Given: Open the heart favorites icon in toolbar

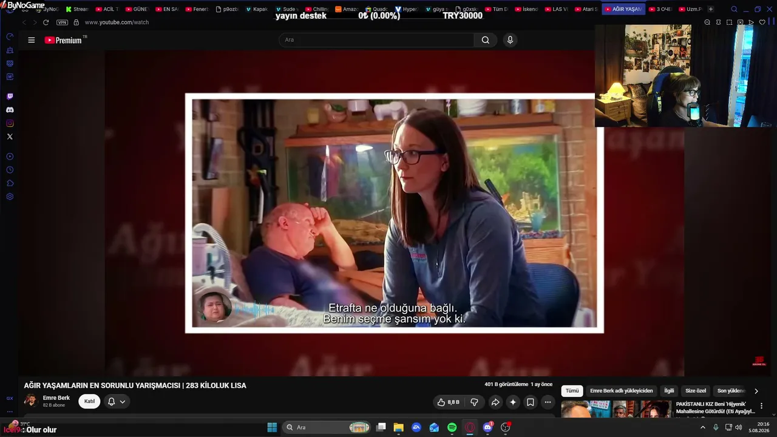Looking at the screenshot, I should click(x=762, y=22).
